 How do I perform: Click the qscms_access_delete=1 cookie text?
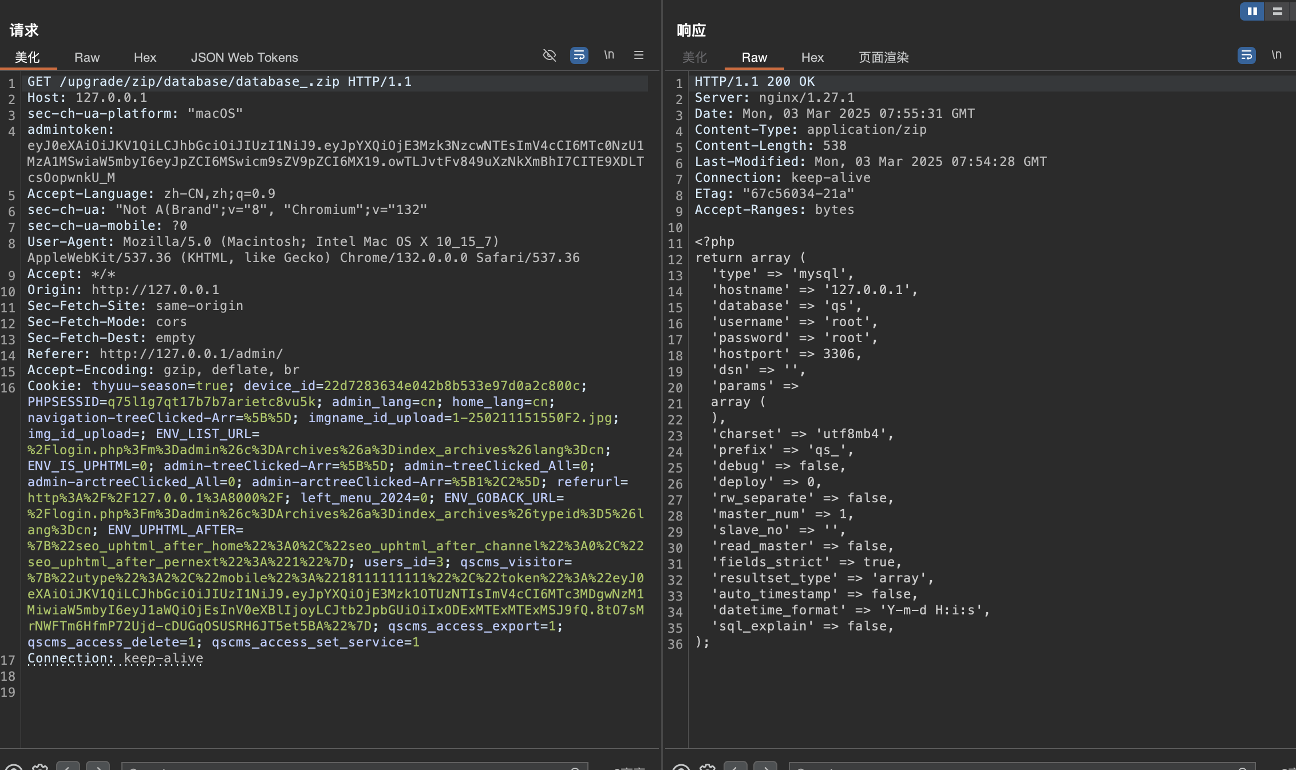[111, 642]
